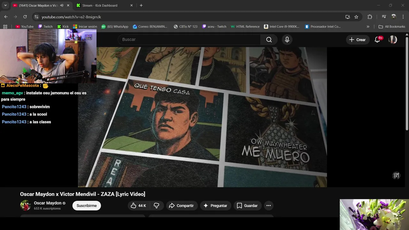Open media controls icon in toolbar
This screenshot has width=409, height=230.
click(384, 17)
